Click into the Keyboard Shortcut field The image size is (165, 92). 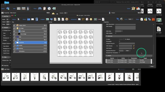pyautogui.click(x=121, y=51)
